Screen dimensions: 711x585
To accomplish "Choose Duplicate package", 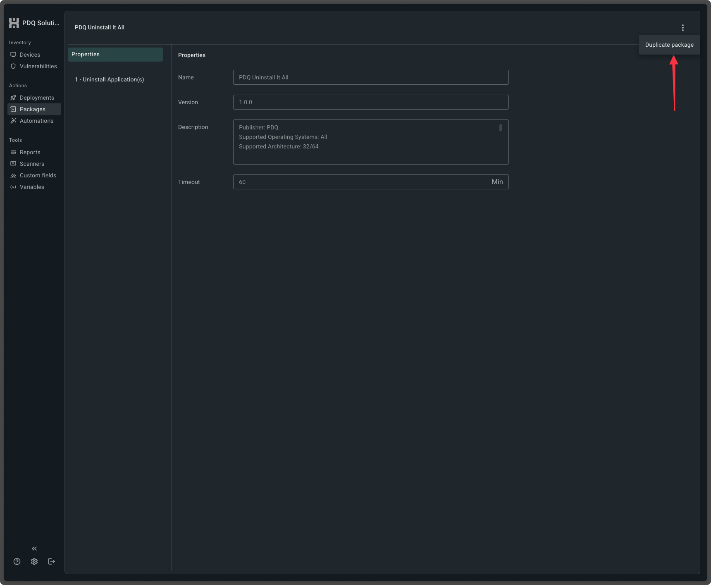I will click(669, 45).
